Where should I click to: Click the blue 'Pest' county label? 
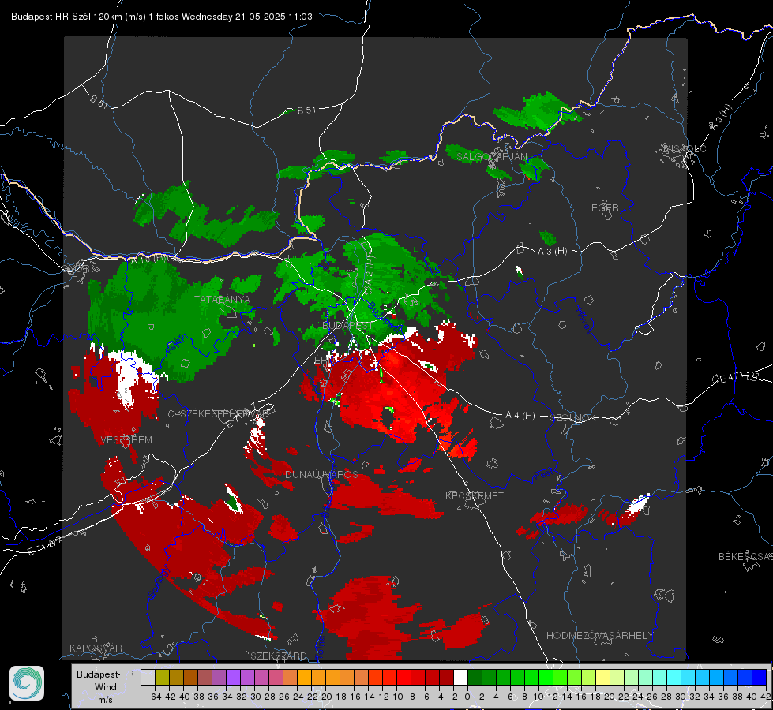click(544, 474)
